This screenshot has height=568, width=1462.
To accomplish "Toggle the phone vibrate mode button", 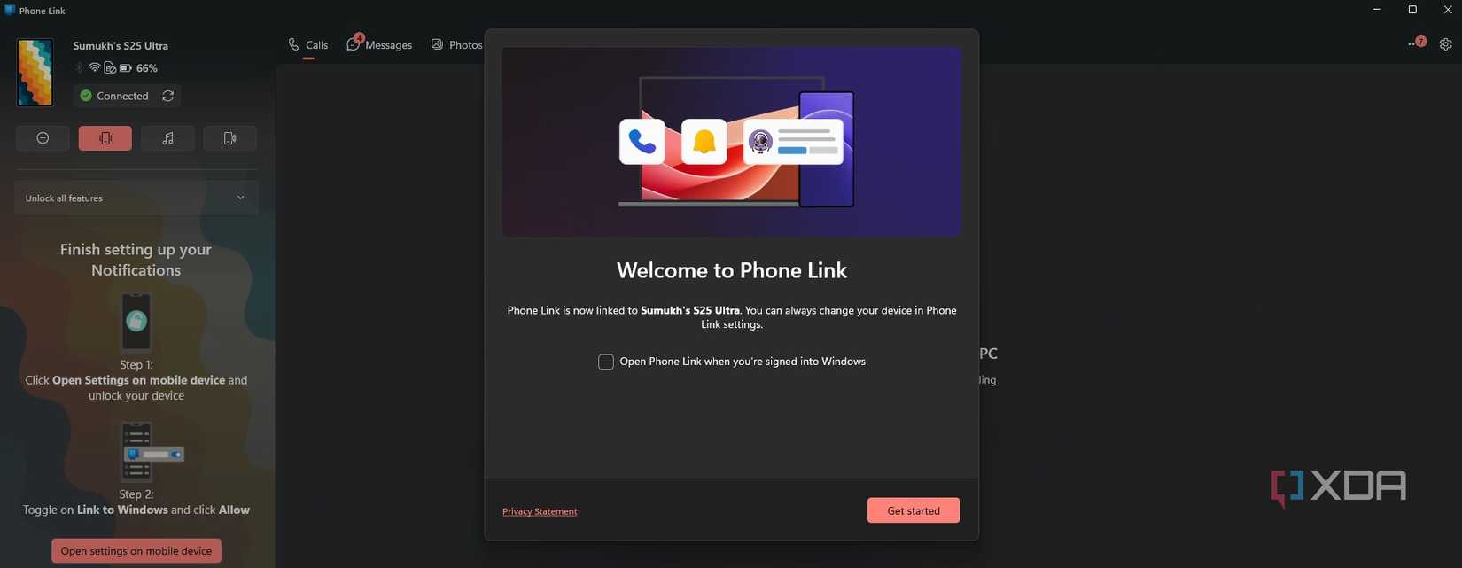I will click(x=105, y=138).
